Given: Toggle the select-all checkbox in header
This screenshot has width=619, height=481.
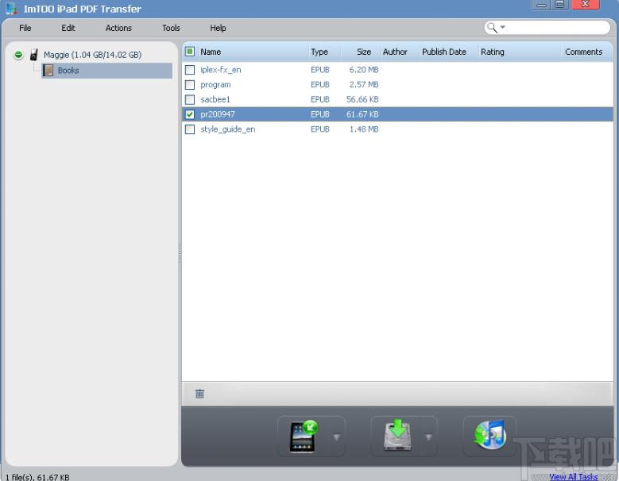Looking at the screenshot, I should click(190, 52).
